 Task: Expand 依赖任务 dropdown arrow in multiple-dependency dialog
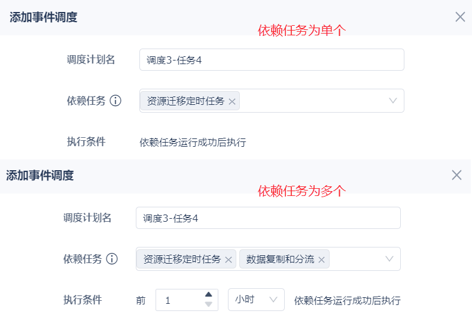pyautogui.click(x=389, y=259)
